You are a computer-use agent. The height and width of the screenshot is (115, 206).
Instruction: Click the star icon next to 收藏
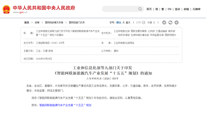pyautogui.click(x=154, y=23)
